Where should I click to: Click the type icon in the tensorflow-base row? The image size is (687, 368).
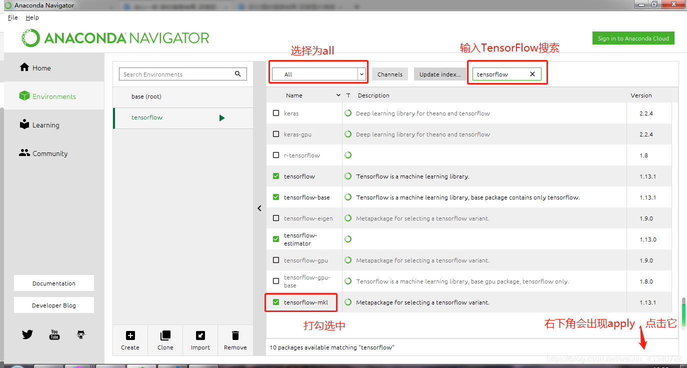point(348,197)
